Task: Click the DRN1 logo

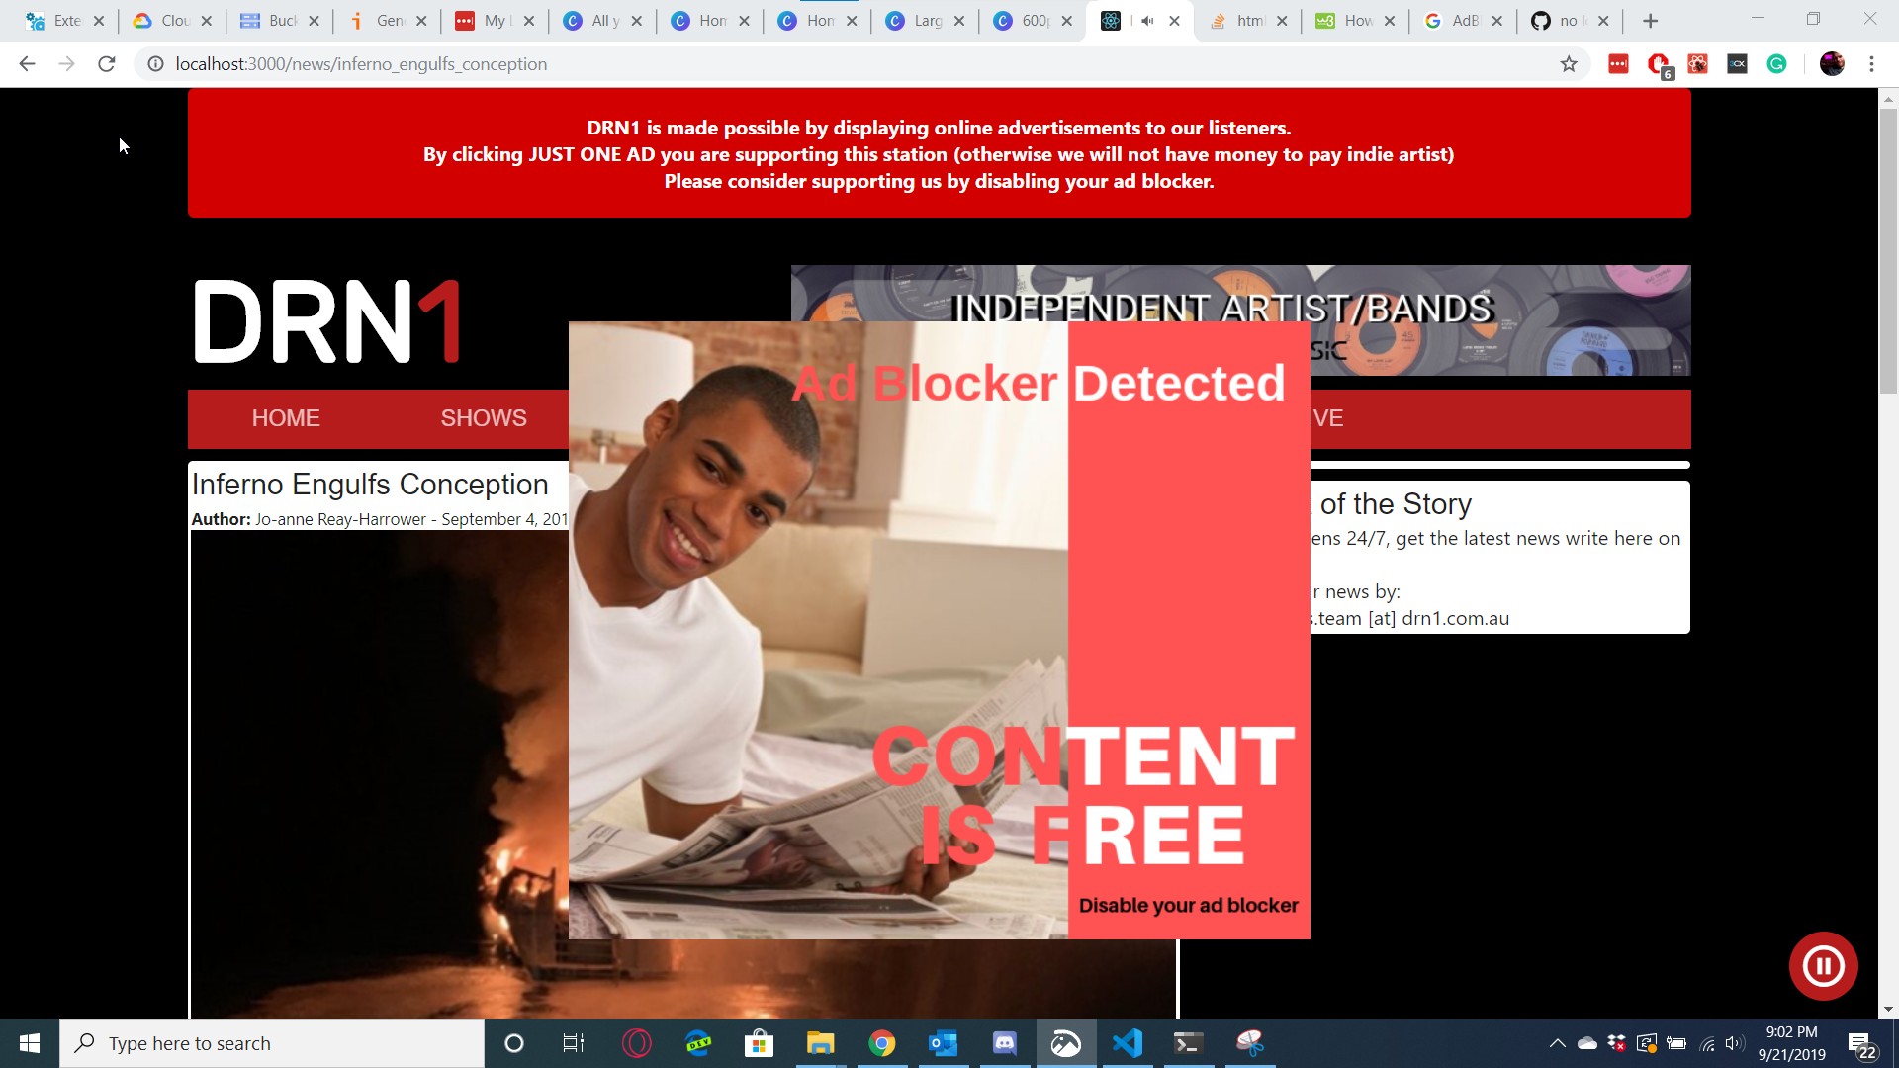Action: pos(327,321)
